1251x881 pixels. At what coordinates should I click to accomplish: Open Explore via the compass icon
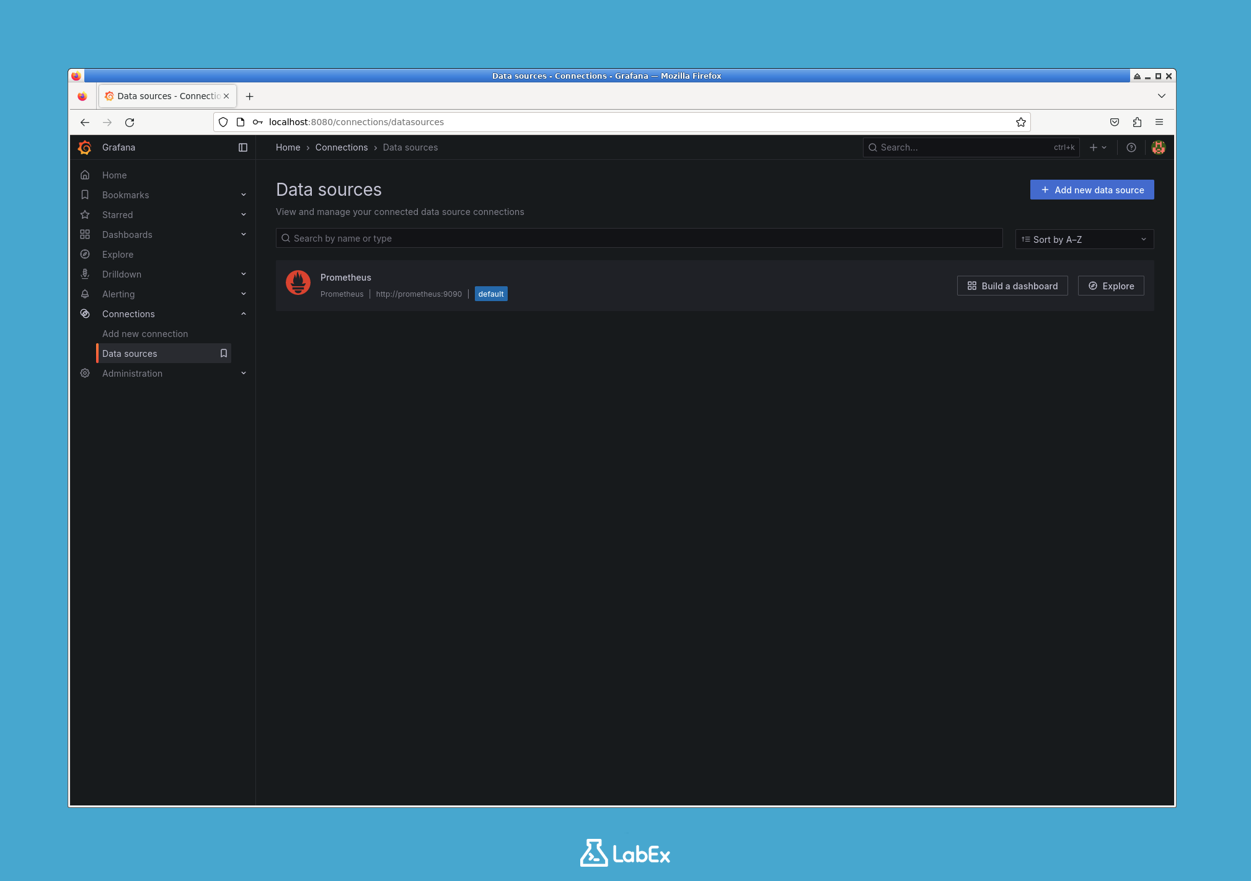tap(85, 254)
